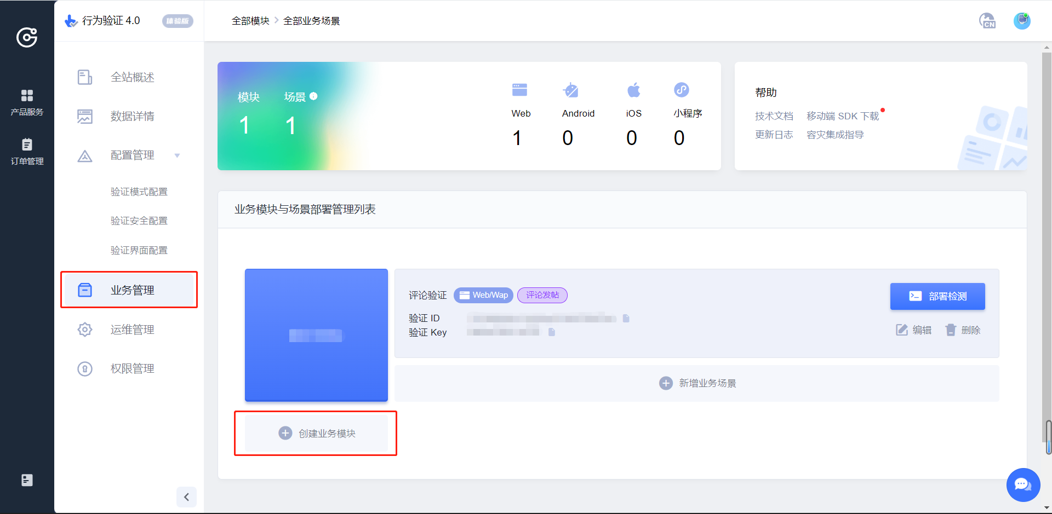Open the 技术文档 help link
Screen dimensions: 1052x514
pos(774,115)
